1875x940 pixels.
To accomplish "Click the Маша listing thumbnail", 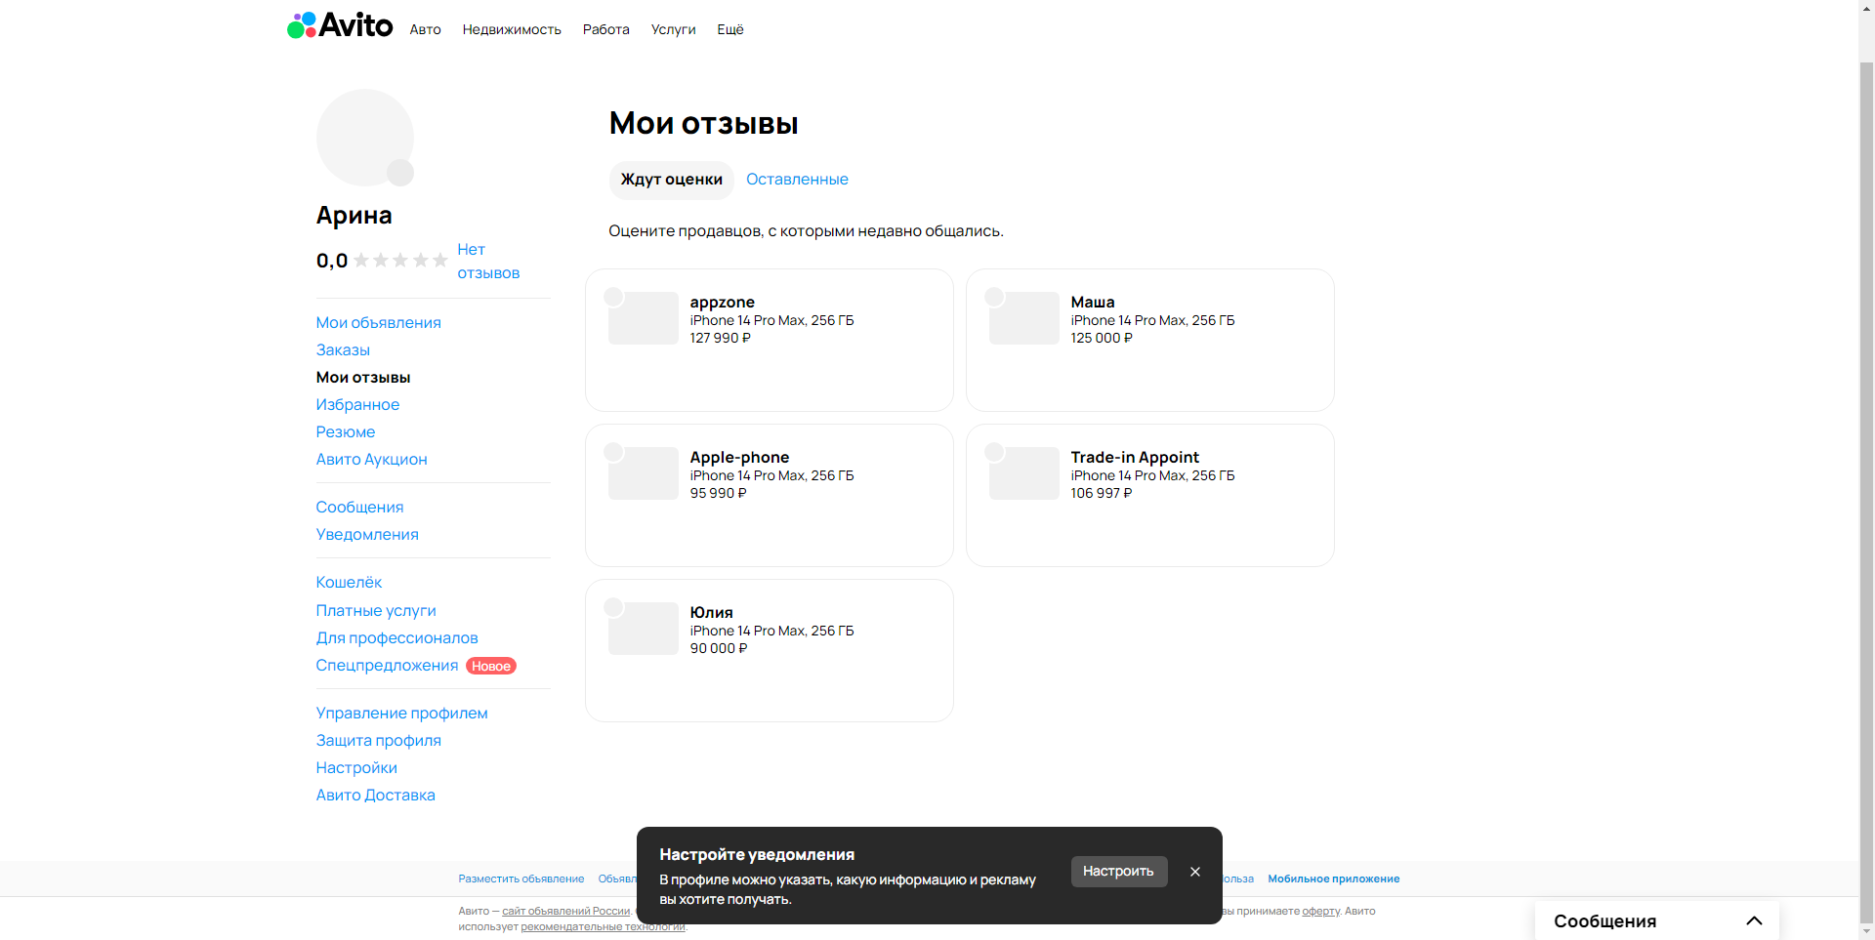I will click(x=1024, y=318).
